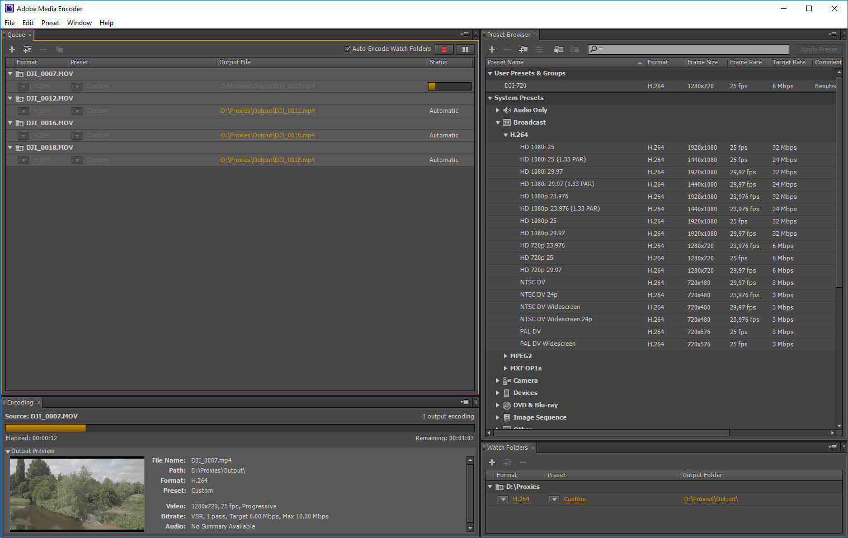Click the disabled Apply Preset button
Viewport: 848px width, 538px height.
coord(819,49)
